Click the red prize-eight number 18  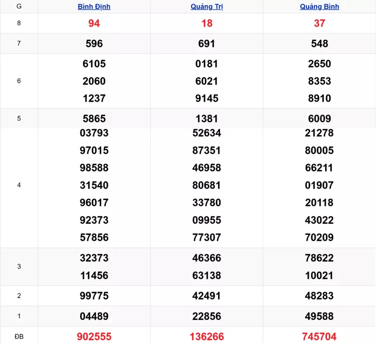(207, 23)
